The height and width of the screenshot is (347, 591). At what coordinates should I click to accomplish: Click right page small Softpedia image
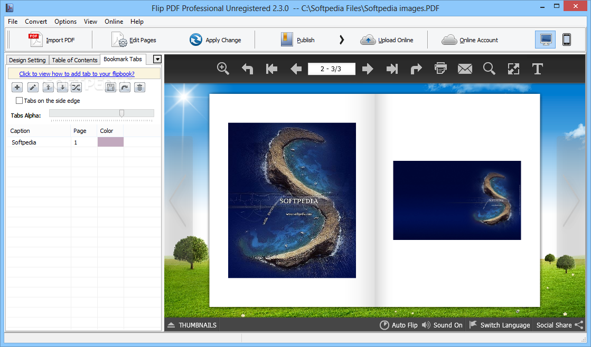(457, 200)
